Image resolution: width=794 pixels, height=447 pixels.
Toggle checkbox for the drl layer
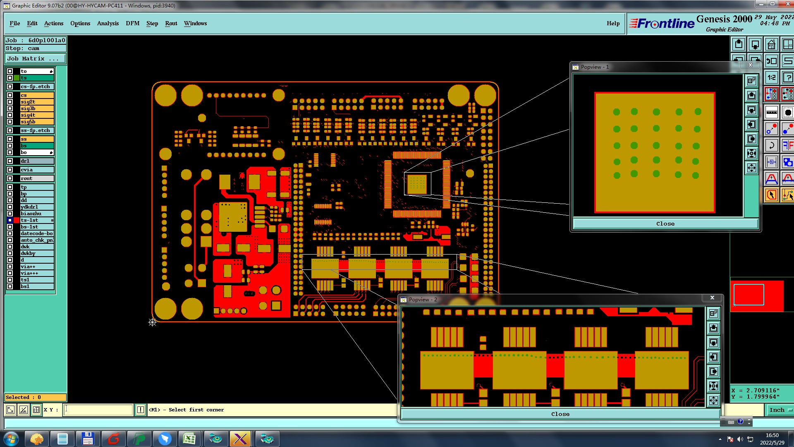[x=10, y=161]
